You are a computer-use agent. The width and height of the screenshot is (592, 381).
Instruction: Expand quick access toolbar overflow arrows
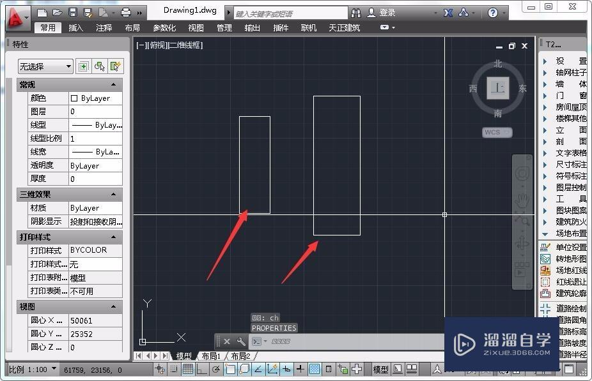pyautogui.click(x=140, y=13)
